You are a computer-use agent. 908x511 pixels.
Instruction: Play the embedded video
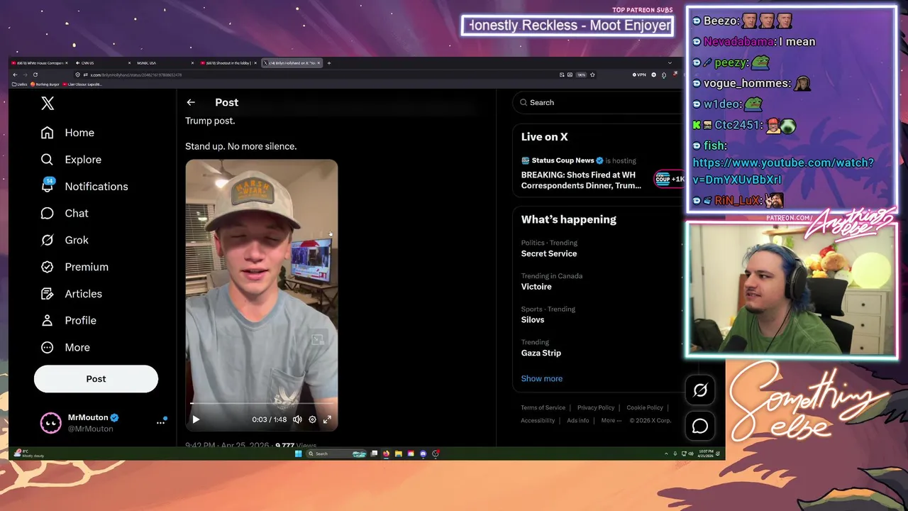(x=196, y=419)
